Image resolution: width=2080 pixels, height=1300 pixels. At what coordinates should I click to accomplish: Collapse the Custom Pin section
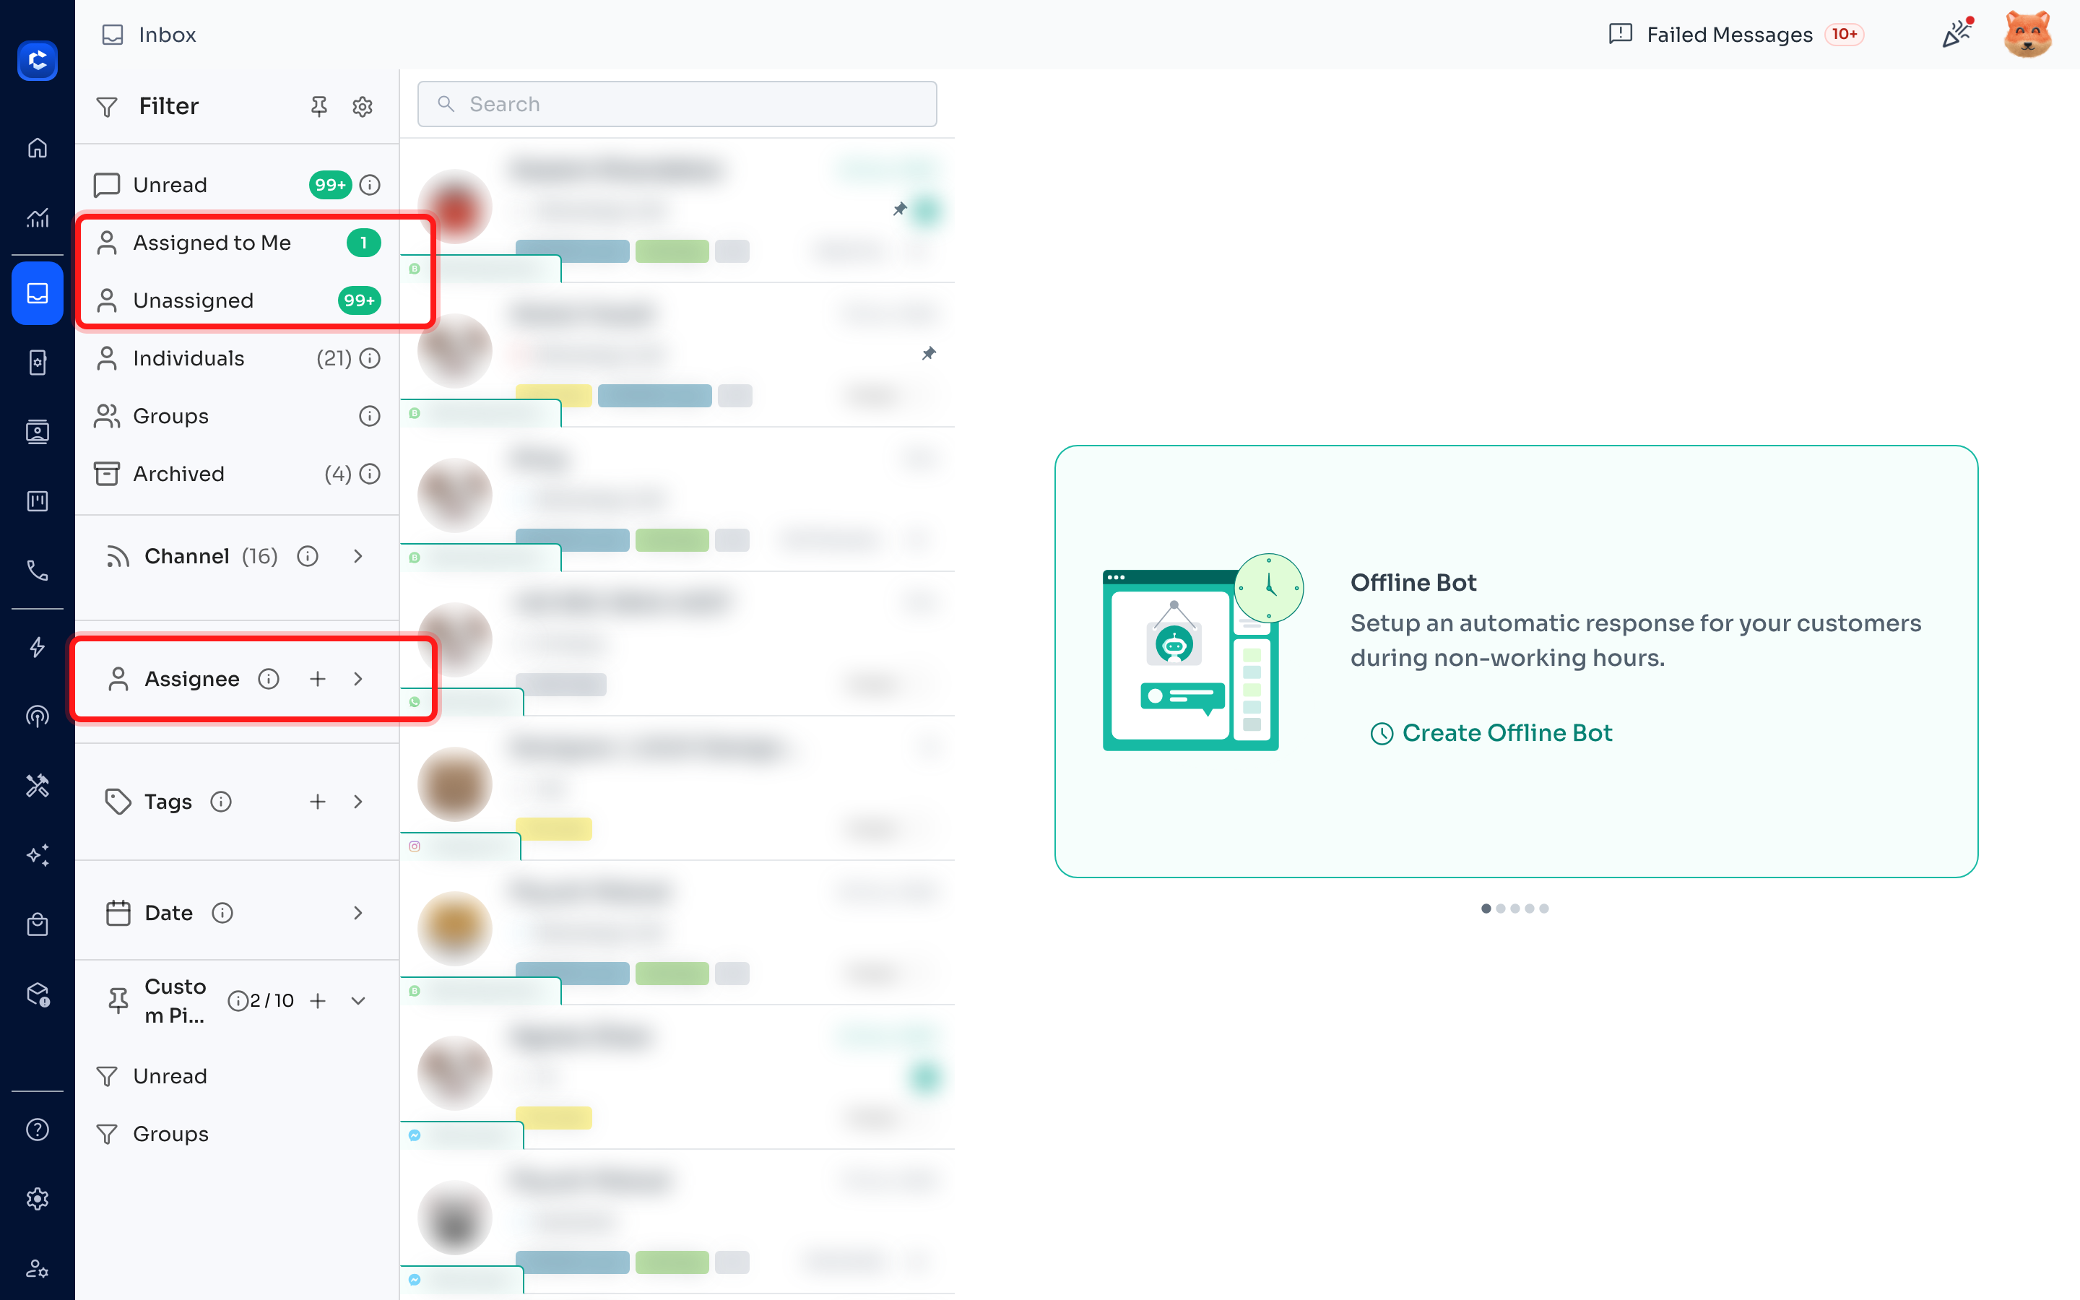(x=358, y=1001)
